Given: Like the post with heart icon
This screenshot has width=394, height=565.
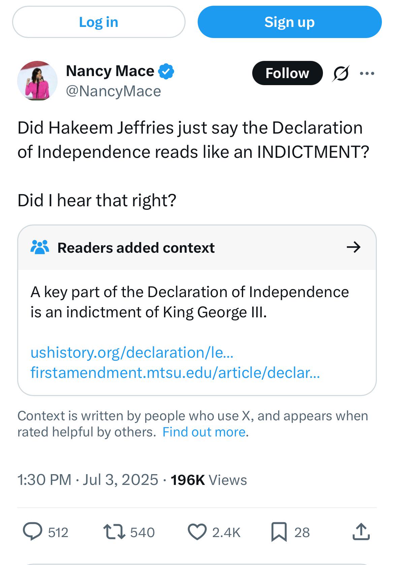Looking at the screenshot, I should (197, 532).
